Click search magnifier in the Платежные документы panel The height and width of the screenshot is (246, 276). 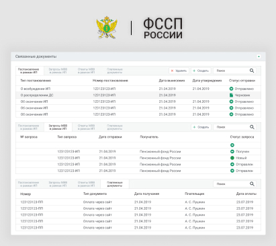(x=252, y=184)
